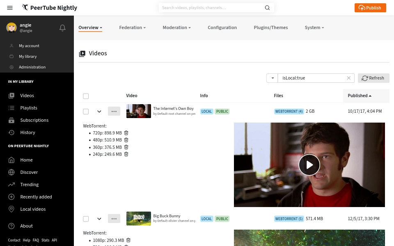This screenshot has height=246, width=394.
Task: Refresh the videos list
Action: [x=373, y=78]
